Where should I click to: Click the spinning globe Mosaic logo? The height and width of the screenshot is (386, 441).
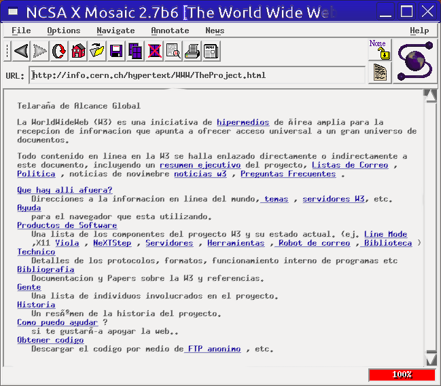414,60
